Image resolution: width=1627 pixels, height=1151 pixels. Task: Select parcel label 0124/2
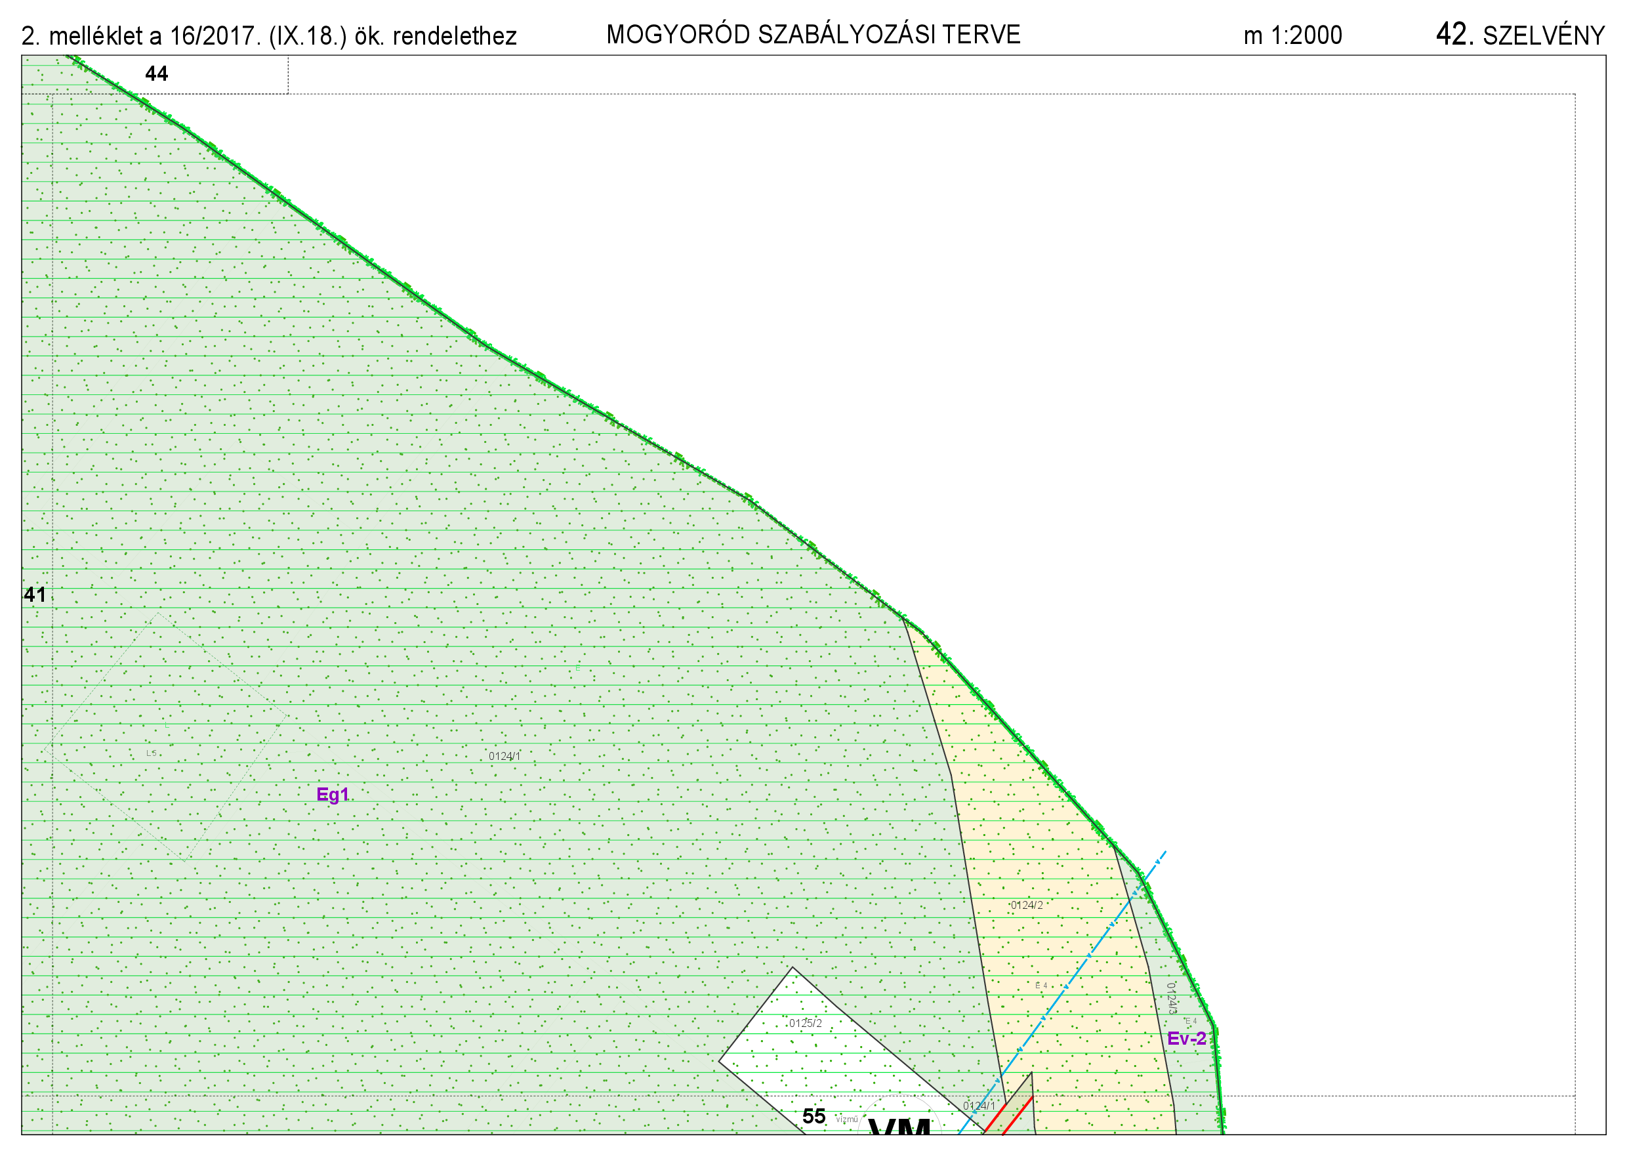(1026, 905)
